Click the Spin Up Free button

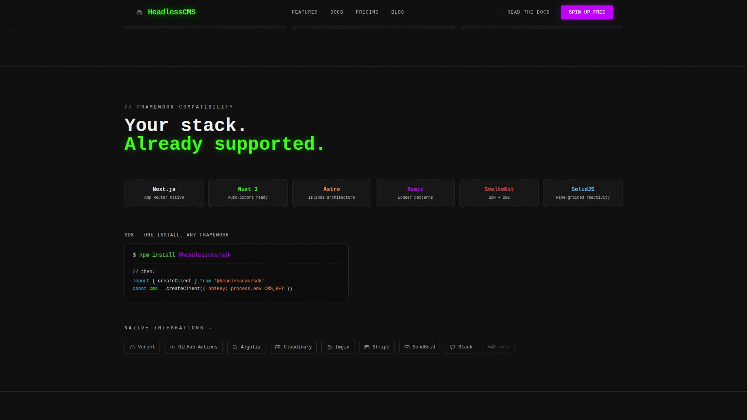coord(587,12)
